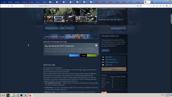Click the Windows platform icon on package box
The image size is (172, 97).
pyautogui.click(x=96, y=46)
